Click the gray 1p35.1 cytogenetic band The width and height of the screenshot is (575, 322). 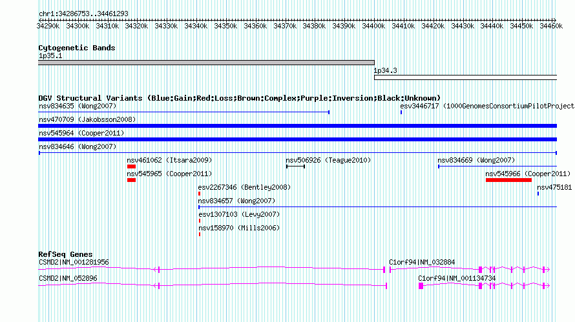206,63
